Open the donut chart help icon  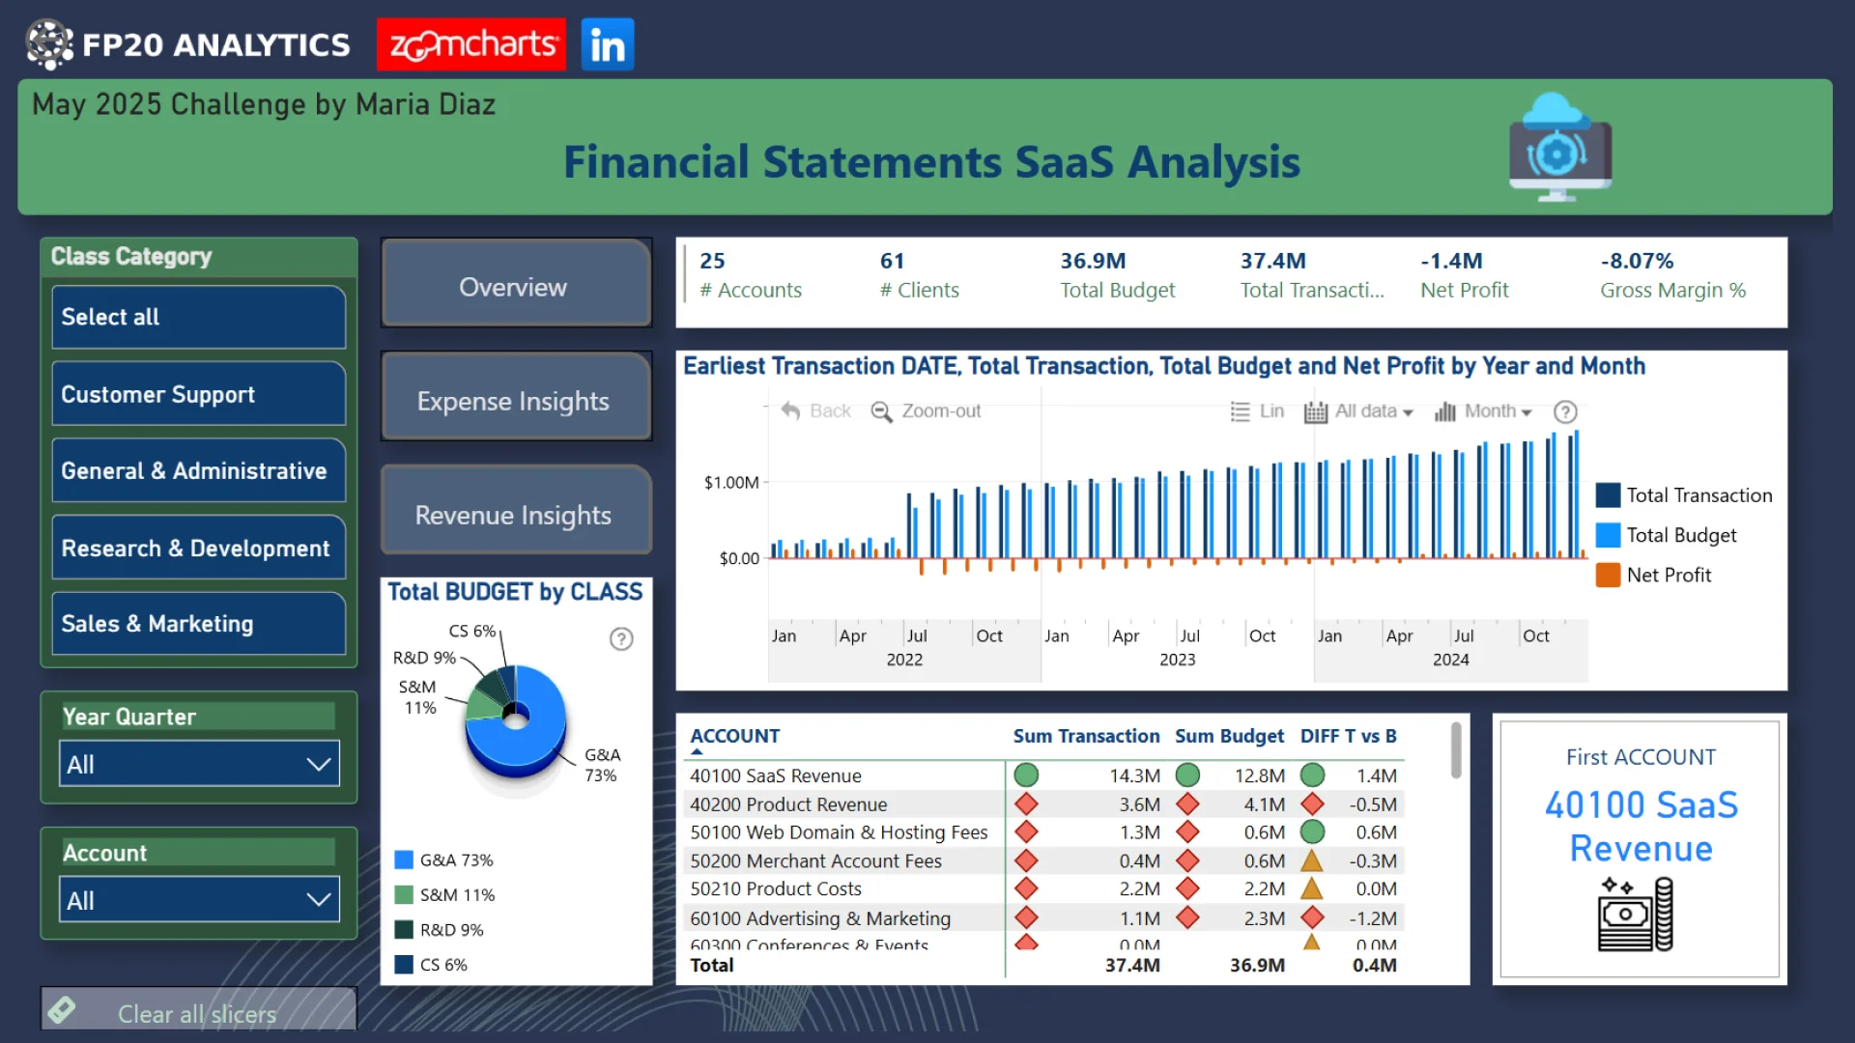(x=621, y=638)
